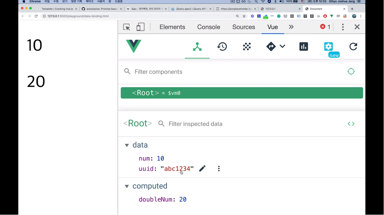Switch to the Elements tab
The image size is (384, 215).
pos(172,27)
